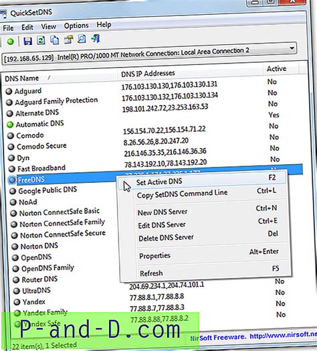The width and height of the screenshot is (317, 351).
Task: Select the Comodo entry
Action: click(30, 135)
